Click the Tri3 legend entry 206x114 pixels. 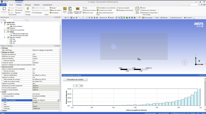coord(78,86)
